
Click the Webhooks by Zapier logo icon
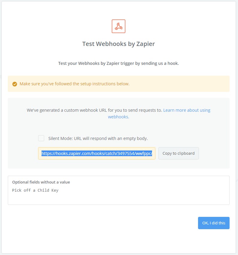point(118,26)
